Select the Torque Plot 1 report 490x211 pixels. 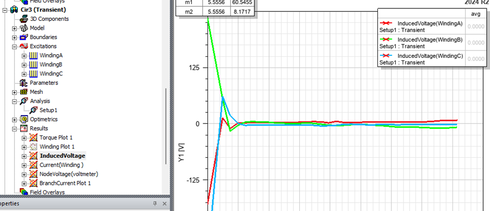56,138
